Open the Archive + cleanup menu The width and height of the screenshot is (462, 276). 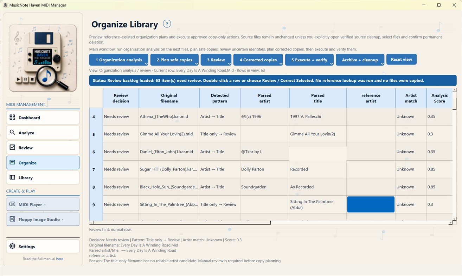pyautogui.click(x=360, y=60)
